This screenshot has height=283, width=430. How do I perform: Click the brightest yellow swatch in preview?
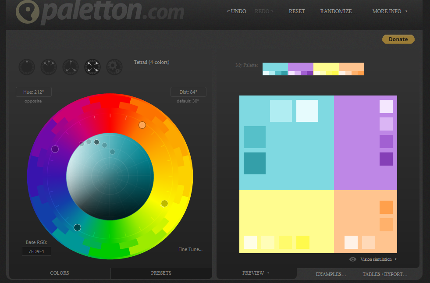click(303, 242)
